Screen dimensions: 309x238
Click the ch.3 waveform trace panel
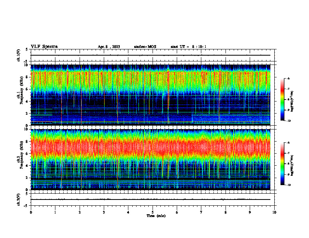click(x=153, y=199)
